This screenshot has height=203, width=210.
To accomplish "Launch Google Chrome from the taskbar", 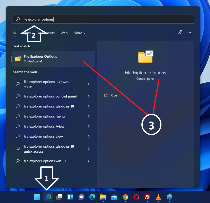I will point(125,197).
